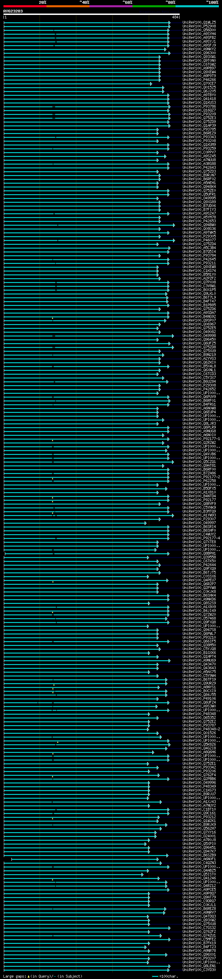Open hit UniRef100_O49997
This screenshot has height=979, width=222.
[199, 523]
